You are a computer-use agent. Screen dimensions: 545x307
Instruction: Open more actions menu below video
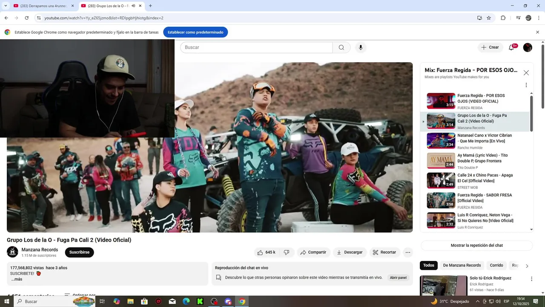[407, 252]
